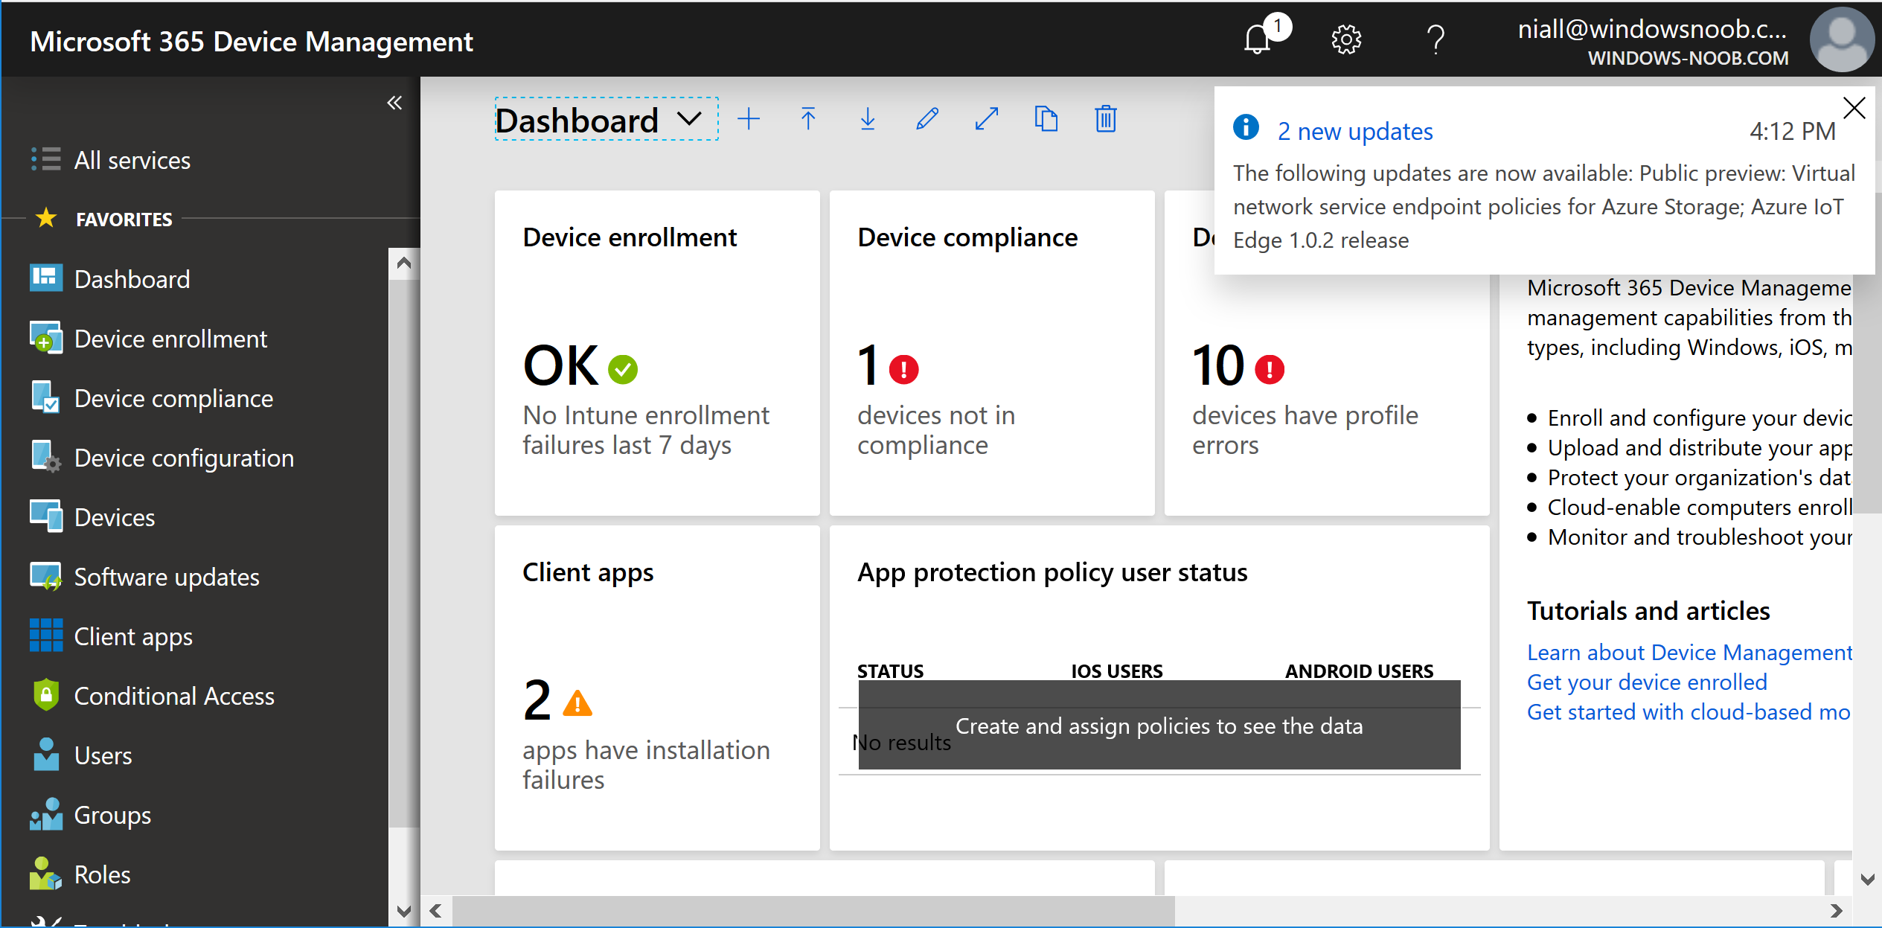Click the Dashboard icon in sidebar
This screenshot has height=928, width=1882.
click(x=46, y=278)
